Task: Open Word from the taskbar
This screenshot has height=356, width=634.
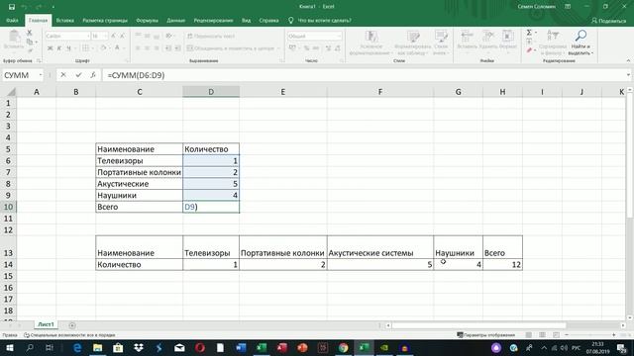Action: tap(241, 347)
